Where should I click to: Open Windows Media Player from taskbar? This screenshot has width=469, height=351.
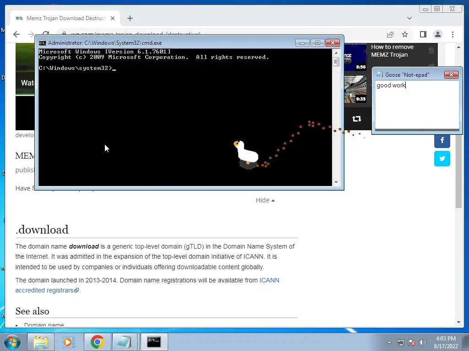click(x=69, y=342)
